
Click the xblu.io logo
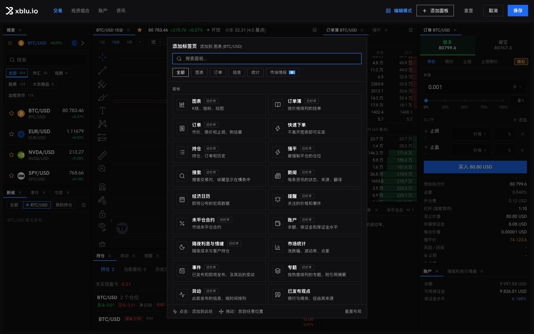pos(22,11)
